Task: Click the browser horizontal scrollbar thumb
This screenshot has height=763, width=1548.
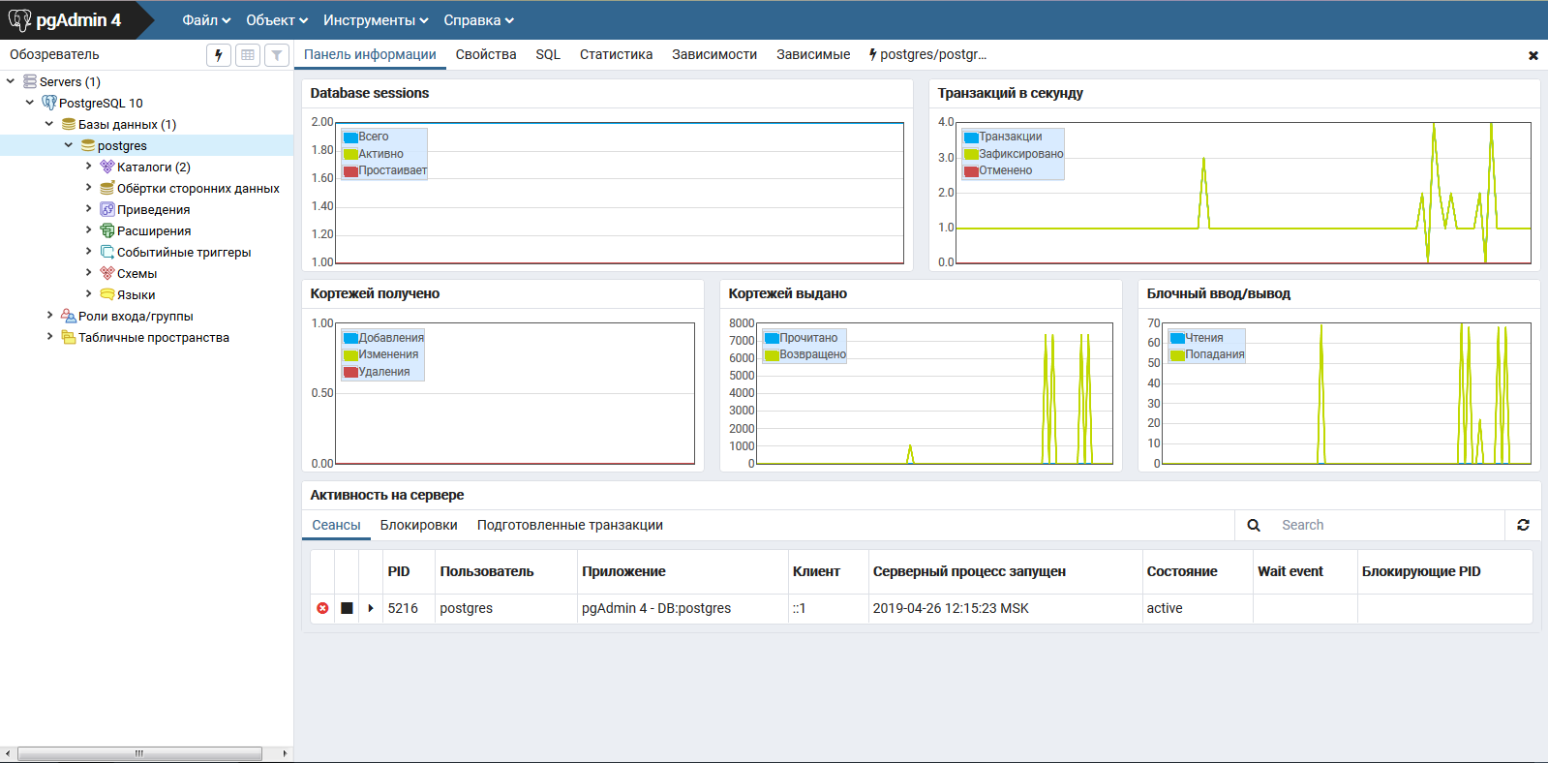Action: tap(139, 753)
